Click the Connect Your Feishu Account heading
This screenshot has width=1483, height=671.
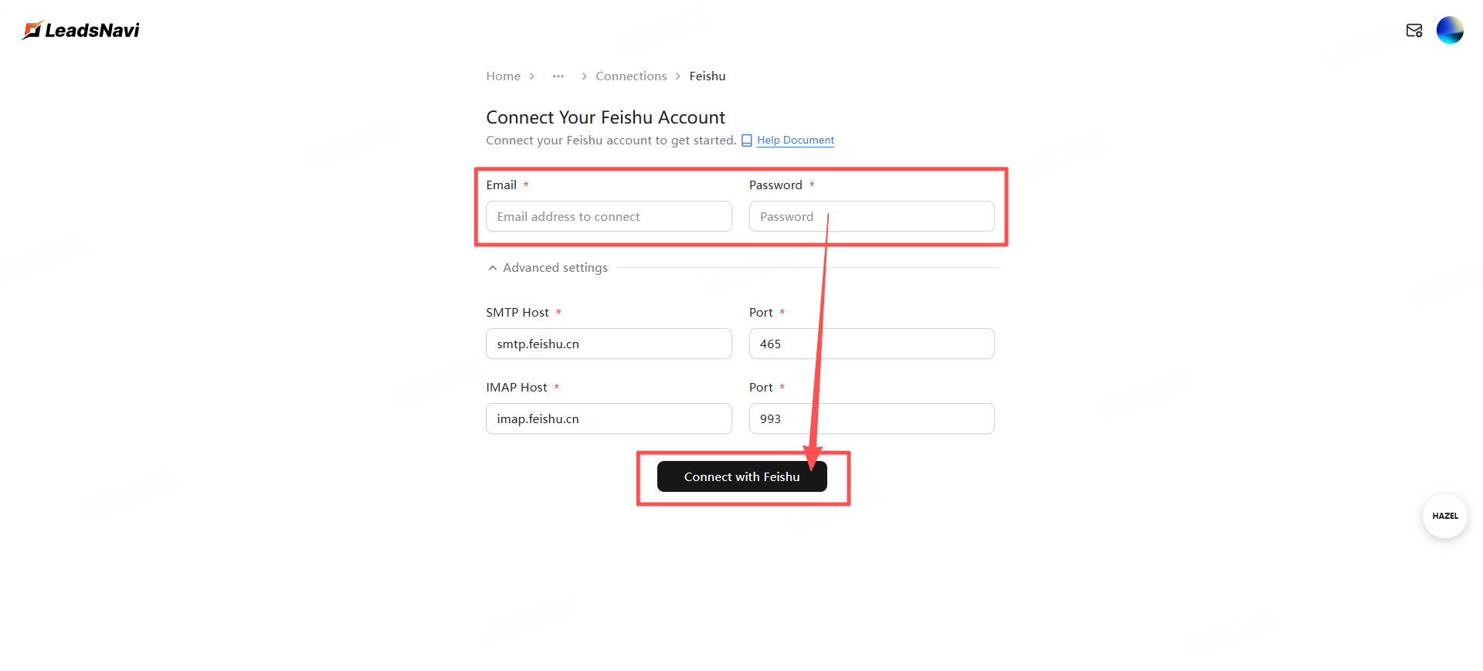[606, 117]
